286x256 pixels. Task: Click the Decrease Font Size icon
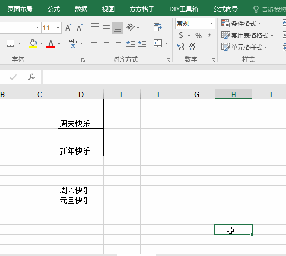pyautogui.click(x=80, y=27)
